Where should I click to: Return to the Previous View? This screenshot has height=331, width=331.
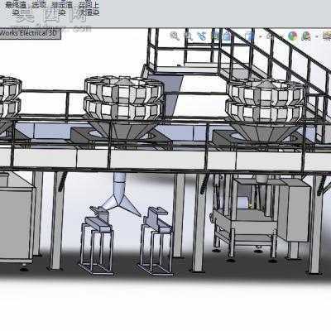[x=202, y=36]
